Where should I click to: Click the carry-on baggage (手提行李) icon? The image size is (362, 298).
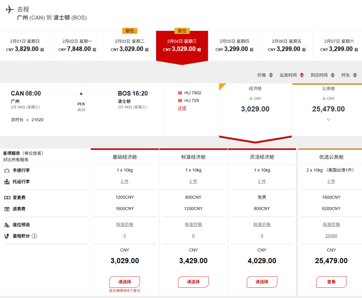(x=7, y=170)
